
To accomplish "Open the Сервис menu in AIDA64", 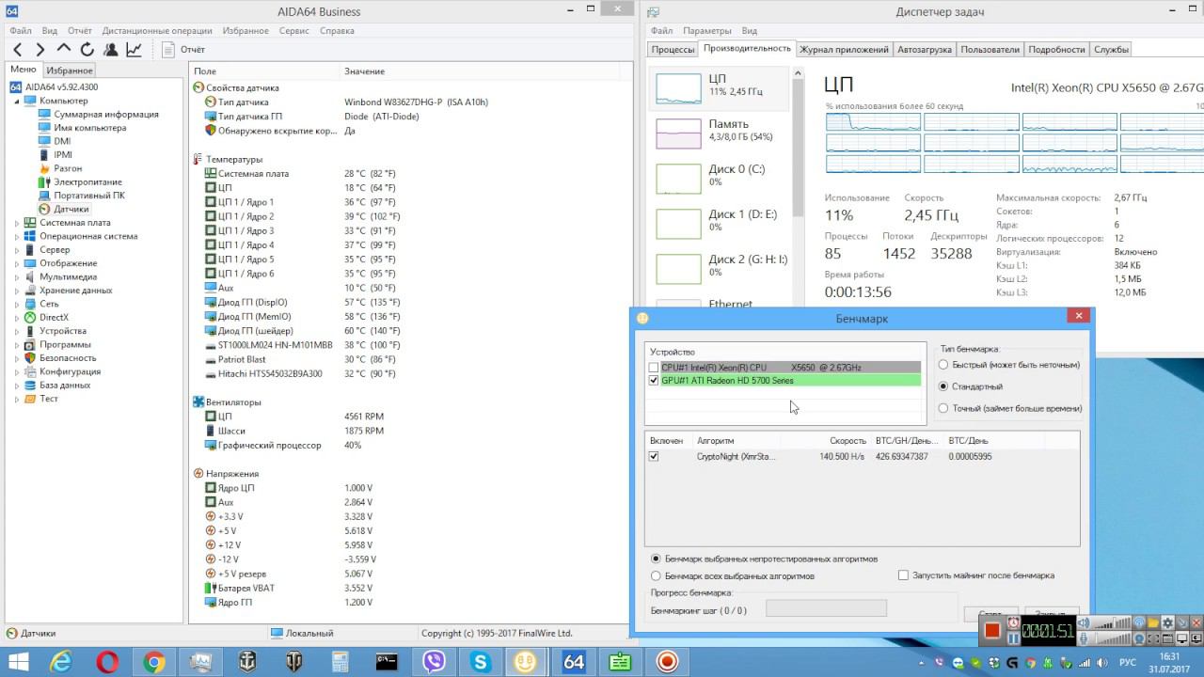I will pos(294,30).
